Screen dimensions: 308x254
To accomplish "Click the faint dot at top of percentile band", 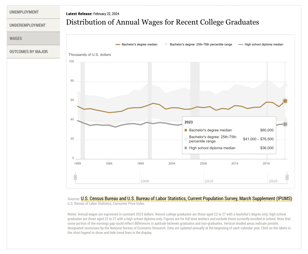I will pyautogui.click(x=285, y=85).
